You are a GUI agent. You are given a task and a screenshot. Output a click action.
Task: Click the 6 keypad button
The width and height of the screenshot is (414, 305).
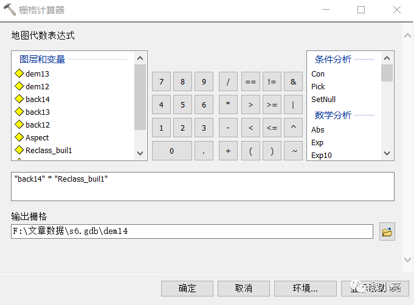pyautogui.click(x=204, y=105)
